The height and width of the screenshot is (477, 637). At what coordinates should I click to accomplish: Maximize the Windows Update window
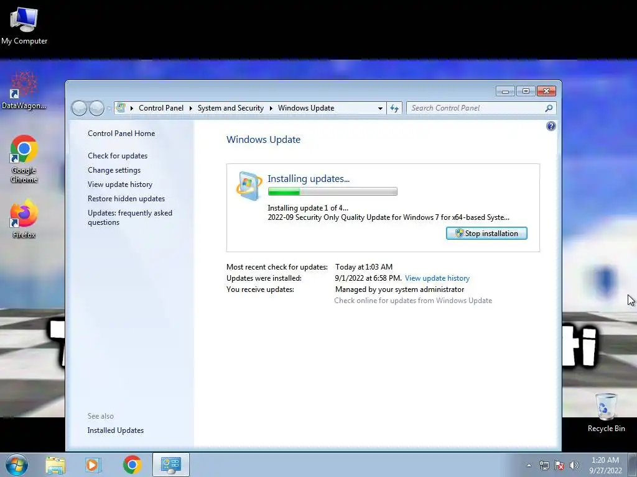[x=526, y=91]
